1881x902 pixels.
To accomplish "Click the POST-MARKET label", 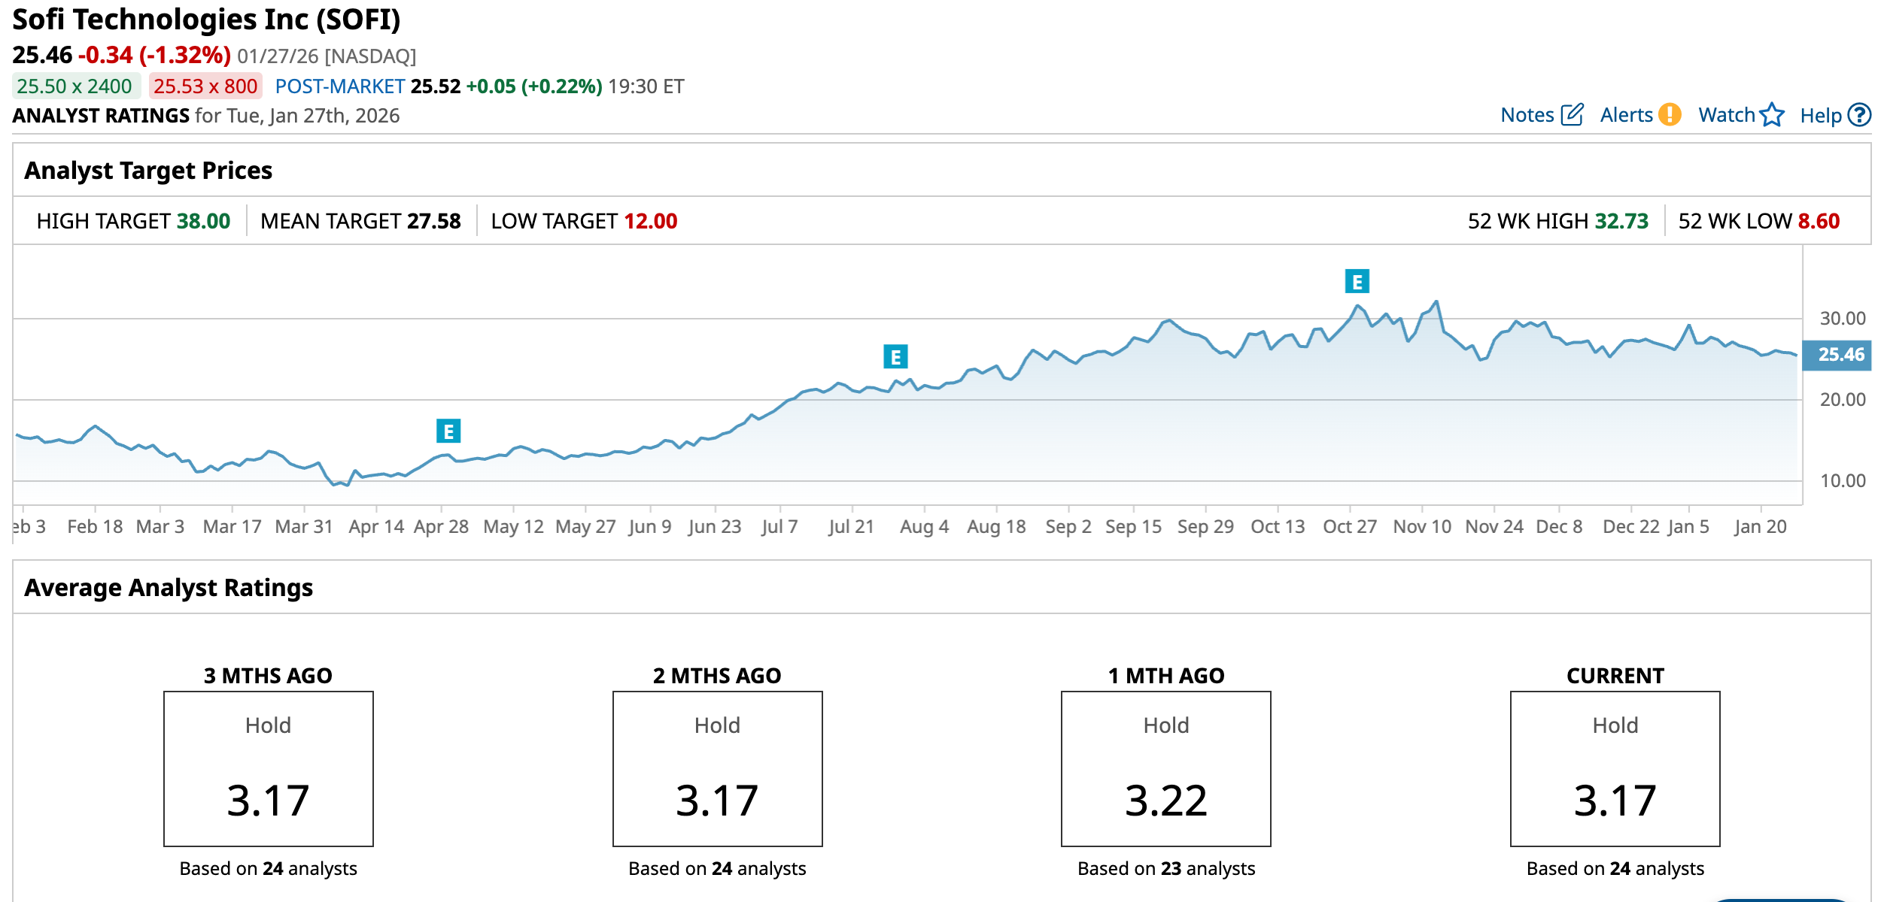I will (340, 86).
